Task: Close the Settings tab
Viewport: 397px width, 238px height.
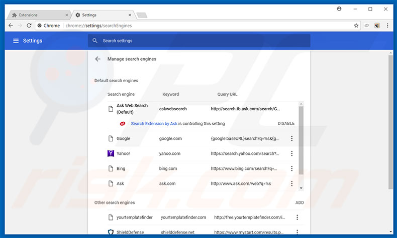Action: pos(130,15)
